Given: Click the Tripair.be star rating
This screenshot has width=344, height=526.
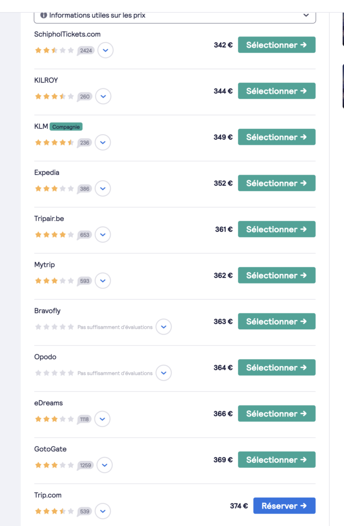Looking at the screenshot, I should click(x=54, y=235).
